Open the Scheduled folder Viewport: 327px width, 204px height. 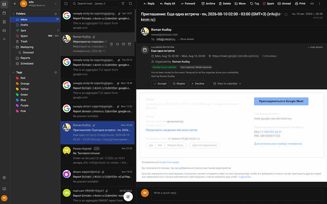35,64
